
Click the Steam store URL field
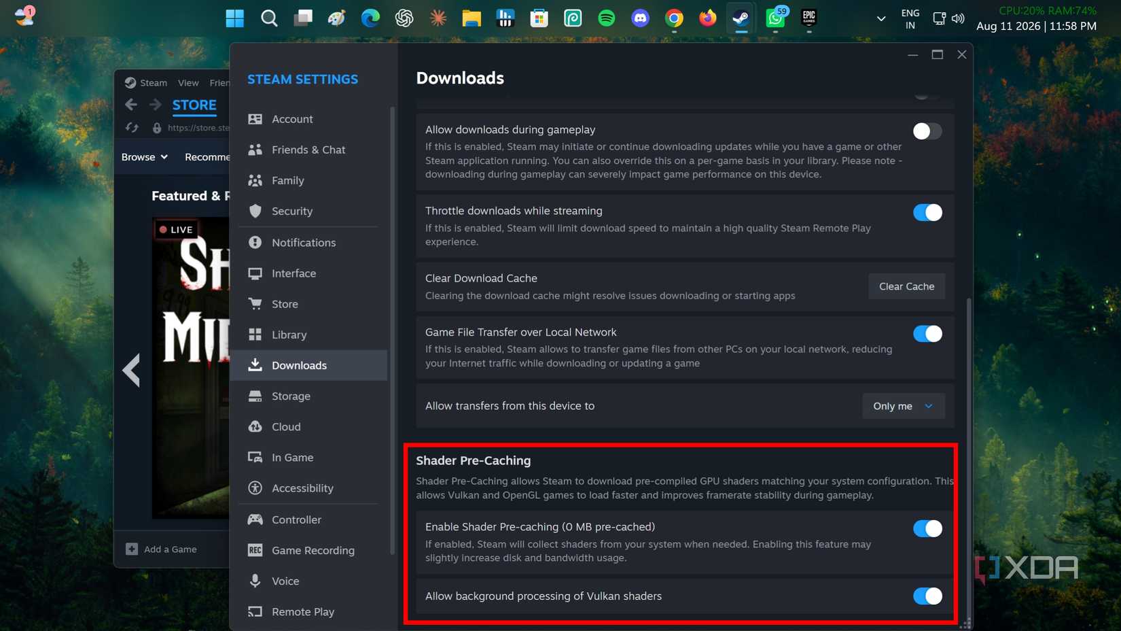pos(197,128)
